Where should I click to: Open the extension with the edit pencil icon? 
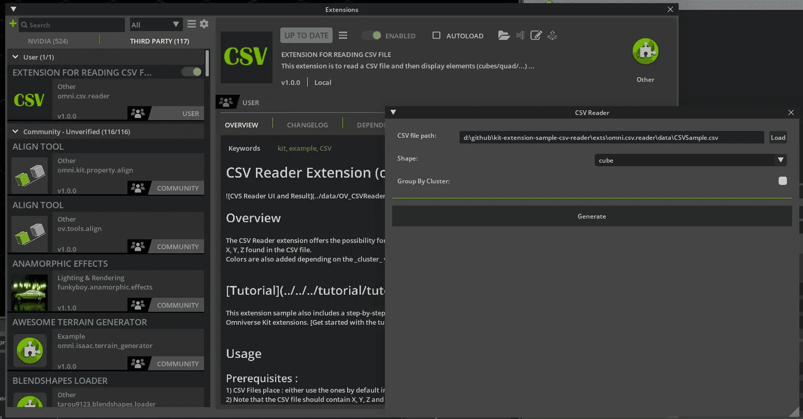tap(536, 35)
